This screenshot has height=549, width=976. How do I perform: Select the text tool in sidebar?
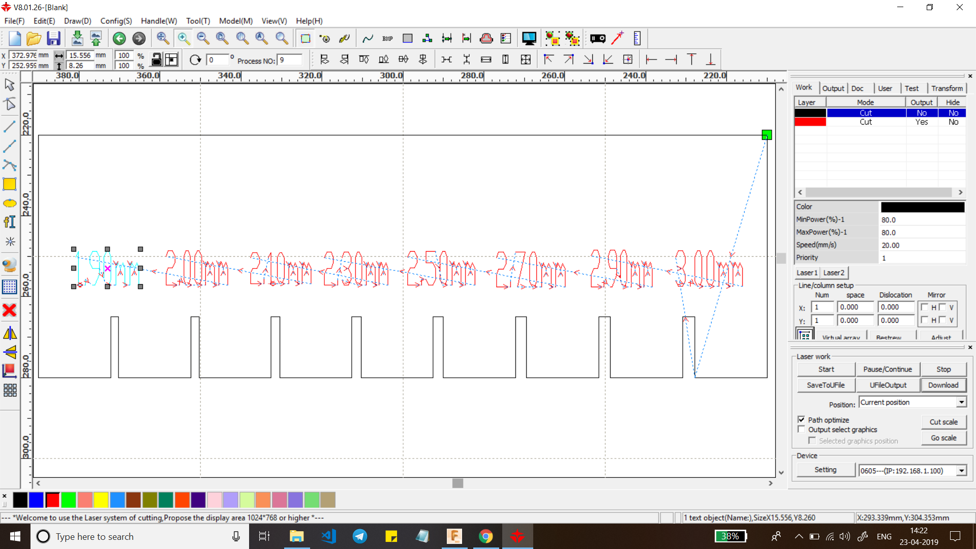[10, 222]
